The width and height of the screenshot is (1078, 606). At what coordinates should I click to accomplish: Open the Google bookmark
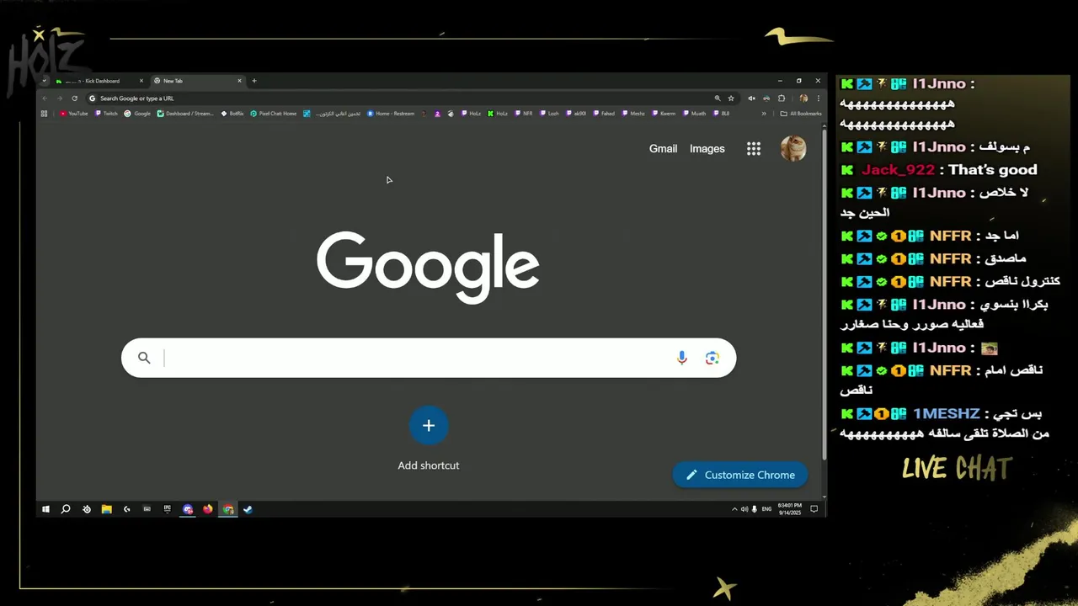coord(137,114)
